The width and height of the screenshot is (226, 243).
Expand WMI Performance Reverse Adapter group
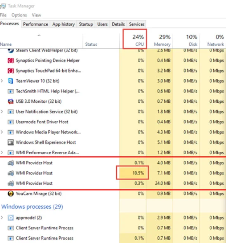(x=2, y=153)
